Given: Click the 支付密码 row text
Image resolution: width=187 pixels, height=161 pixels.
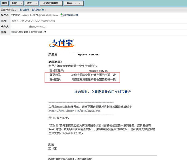Looking at the screenshot, I should tap(82, 80).
